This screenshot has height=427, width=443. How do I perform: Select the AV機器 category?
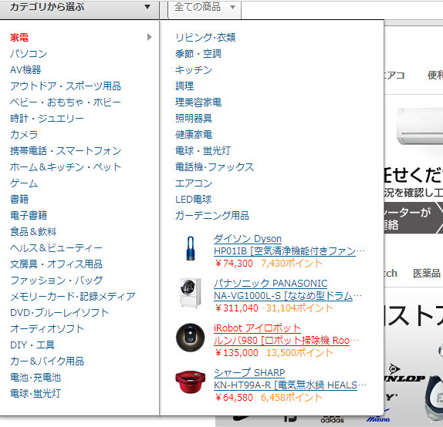point(25,69)
